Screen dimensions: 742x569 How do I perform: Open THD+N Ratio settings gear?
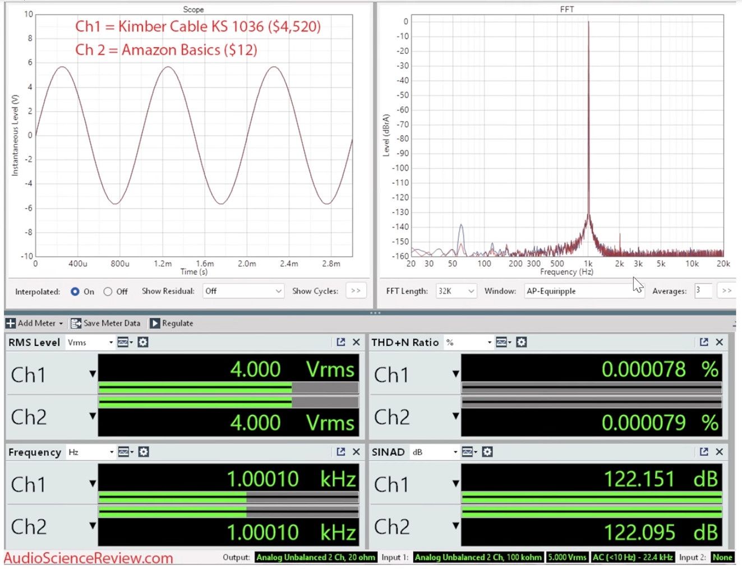522,342
